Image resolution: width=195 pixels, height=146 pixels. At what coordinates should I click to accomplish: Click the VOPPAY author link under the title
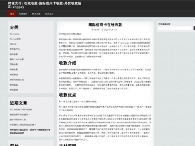[97, 30]
